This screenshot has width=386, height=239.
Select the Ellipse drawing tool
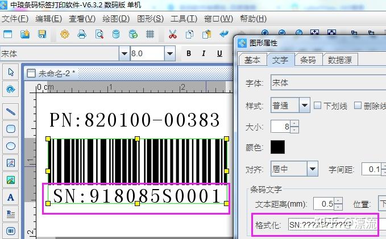(x=11, y=146)
